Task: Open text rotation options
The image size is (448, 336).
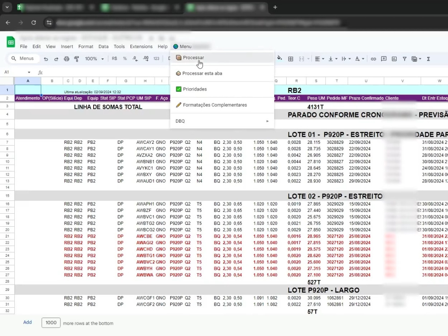Action: (x=359, y=59)
